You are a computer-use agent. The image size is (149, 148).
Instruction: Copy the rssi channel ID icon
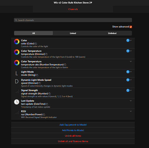44,115
